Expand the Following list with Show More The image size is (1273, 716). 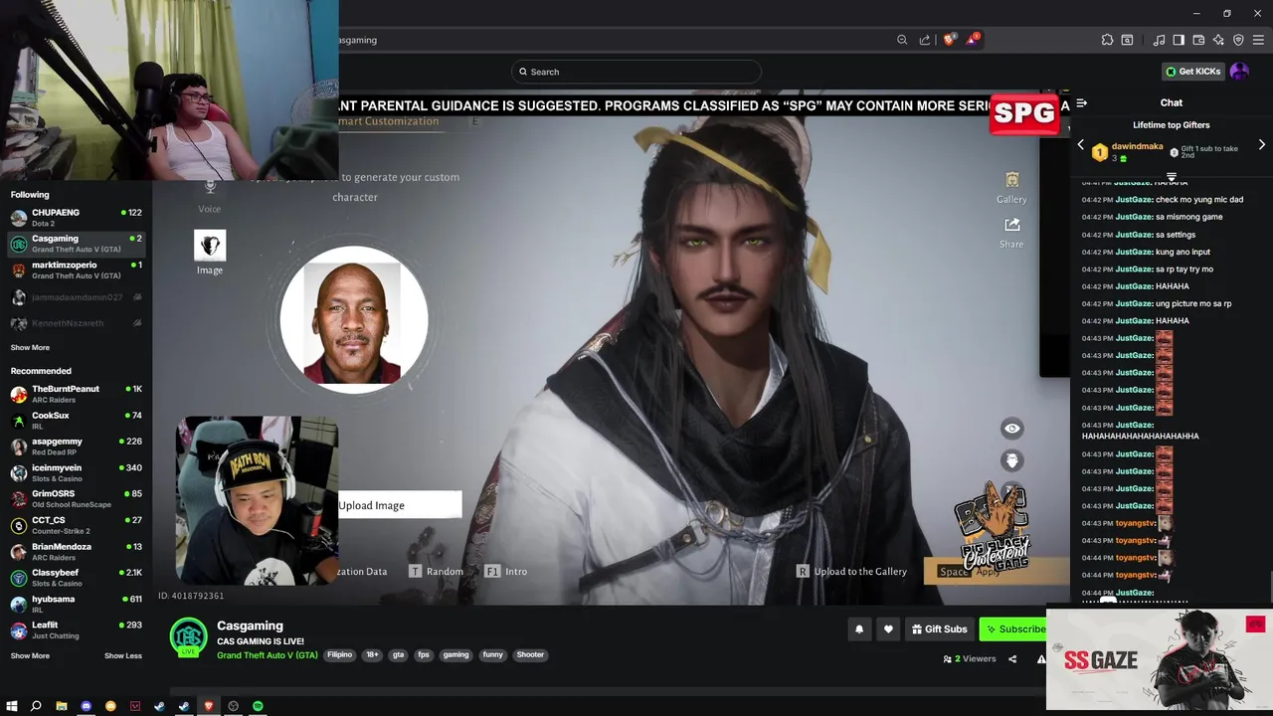pos(30,348)
